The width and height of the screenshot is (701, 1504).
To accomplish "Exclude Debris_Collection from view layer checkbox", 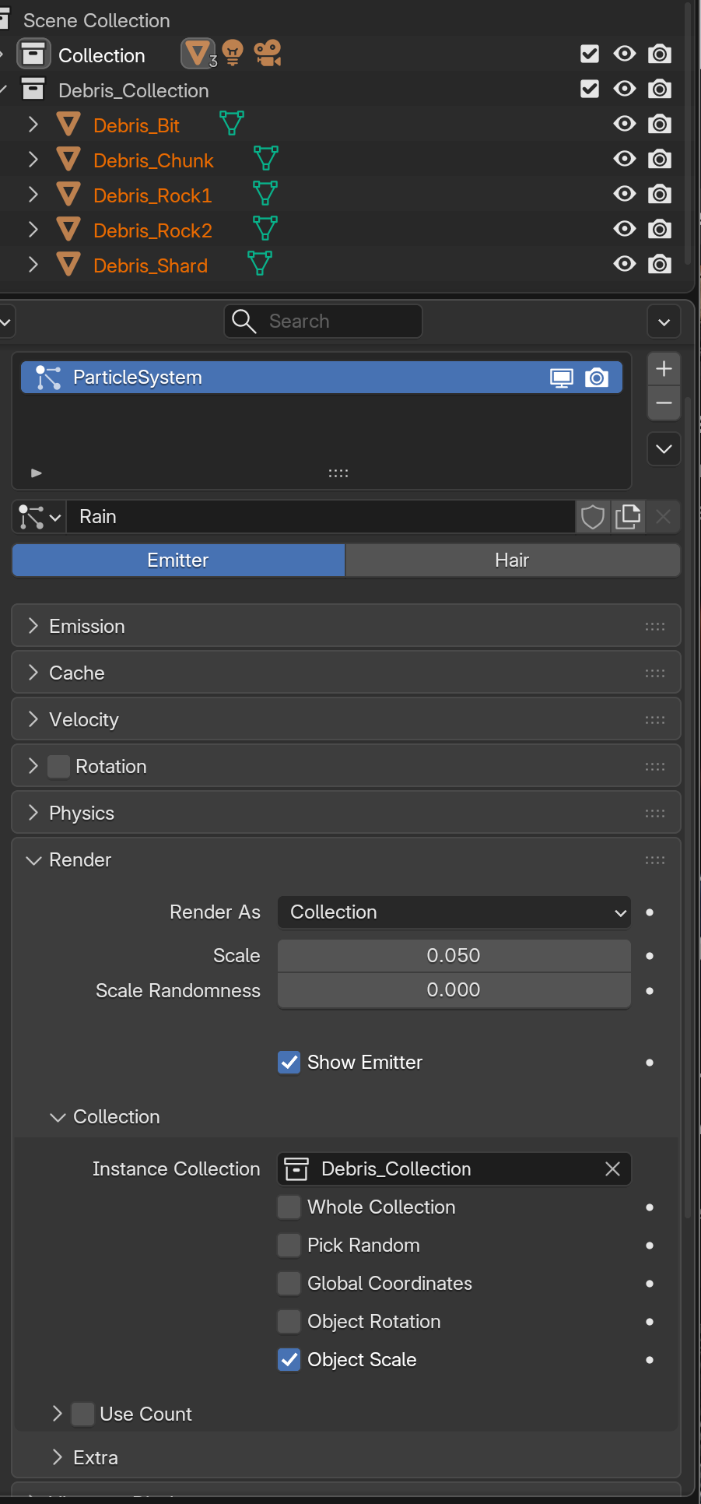I will [x=590, y=89].
